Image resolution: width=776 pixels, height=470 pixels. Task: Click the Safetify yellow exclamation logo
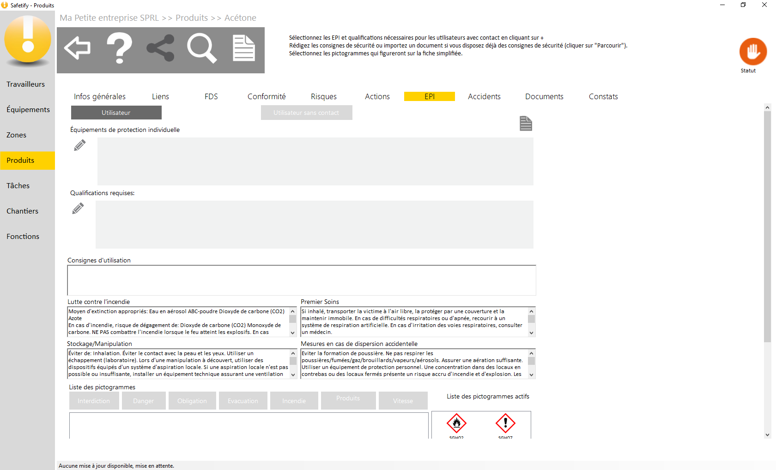tap(28, 39)
